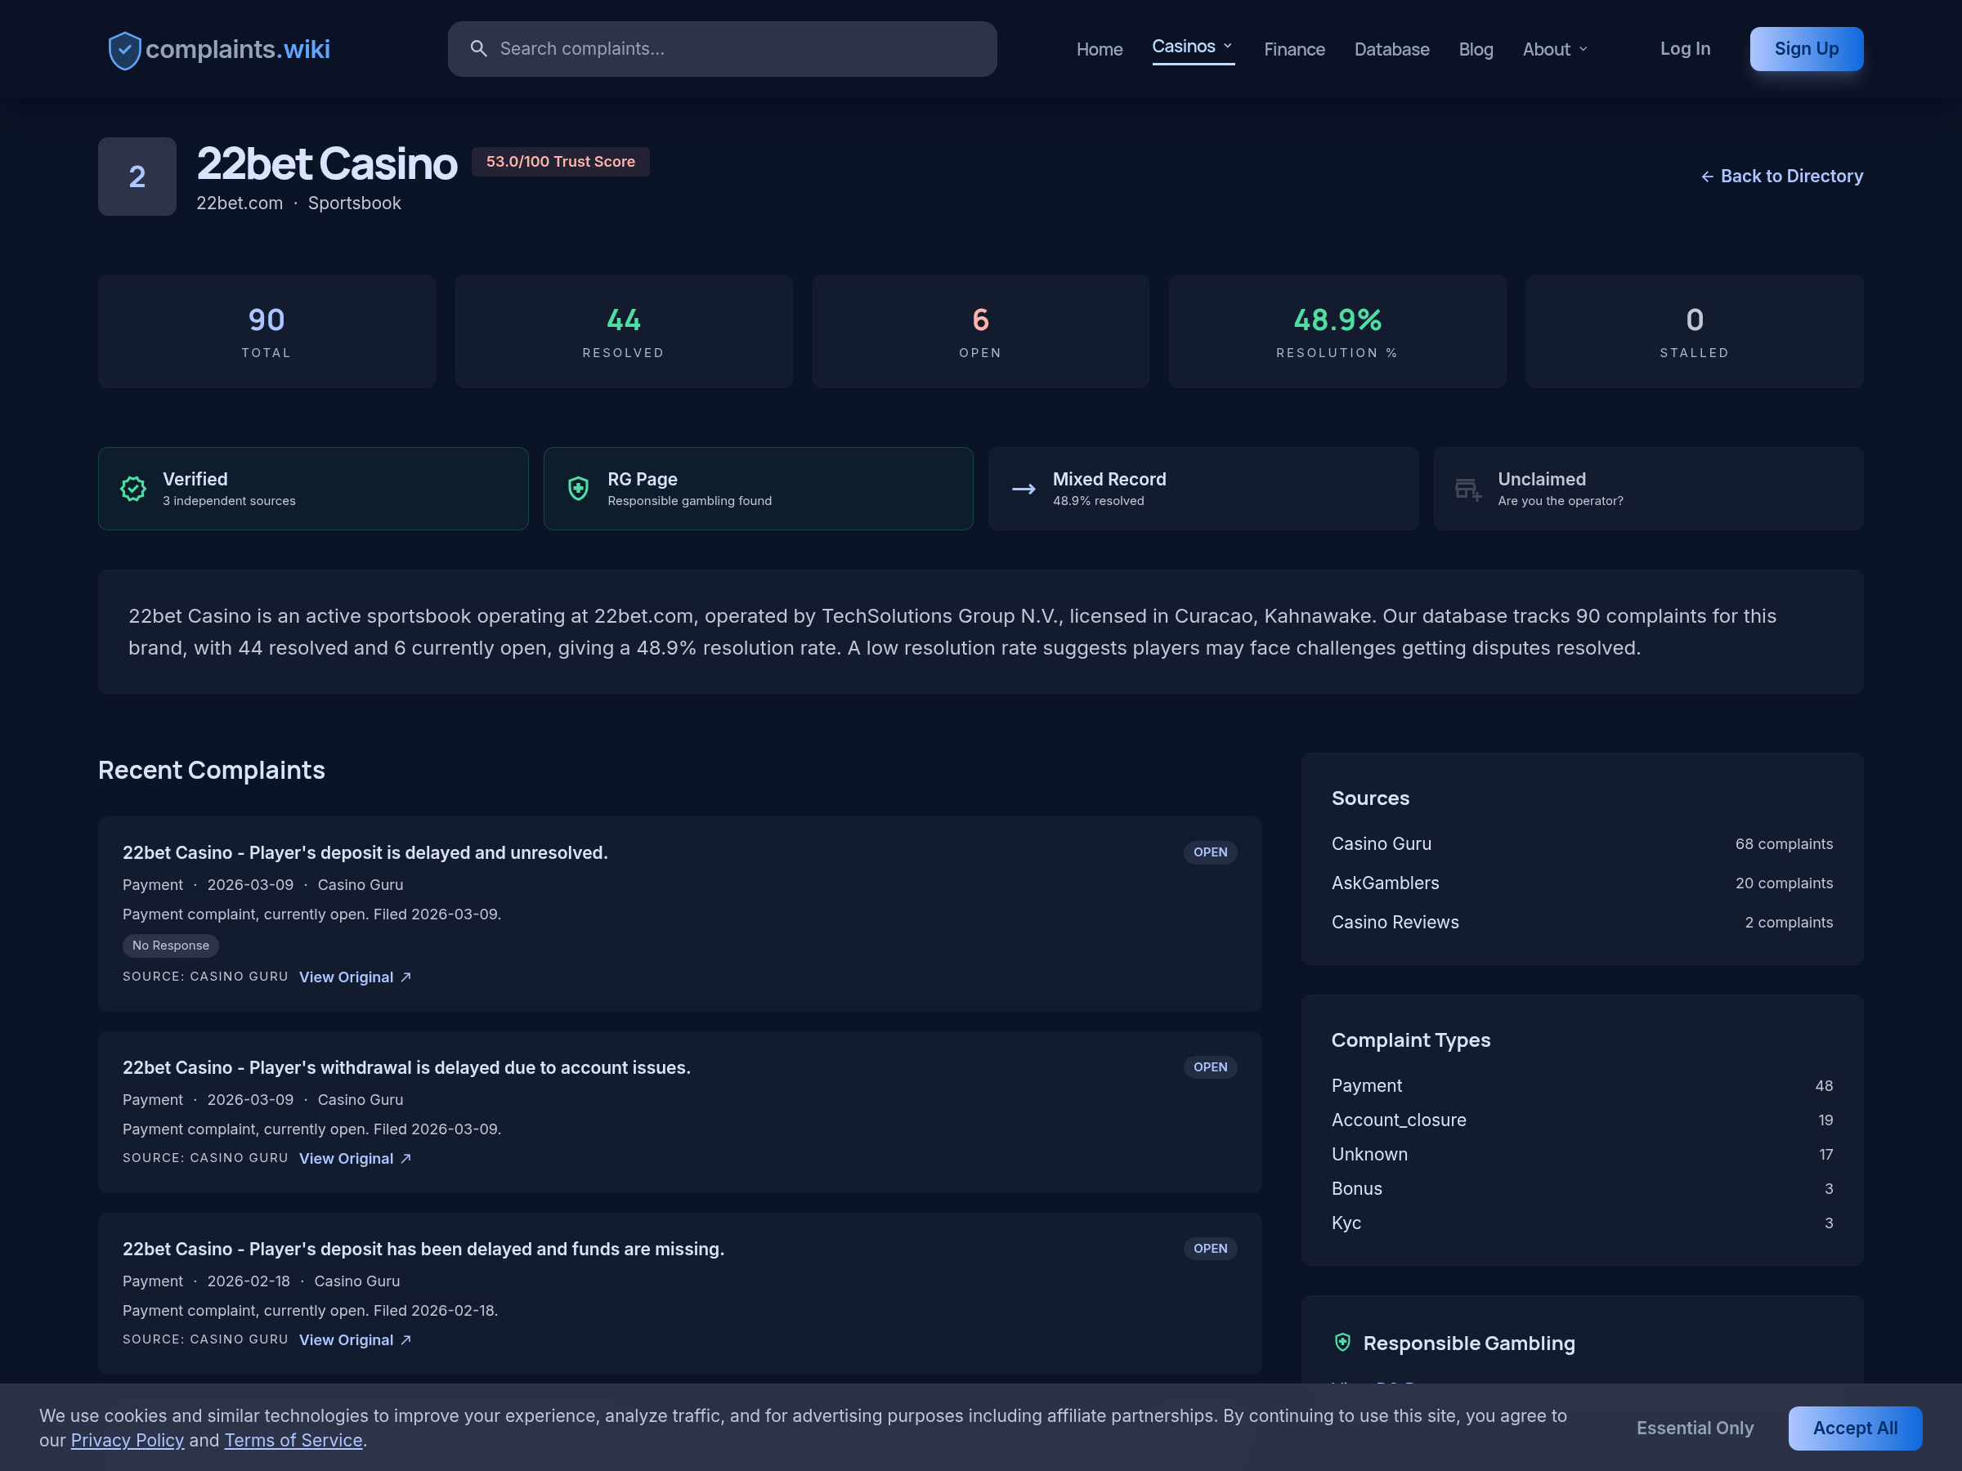This screenshot has width=1962, height=1471.
Task: Click the RG Page shield icon
Action: pyautogui.click(x=578, y=489)
